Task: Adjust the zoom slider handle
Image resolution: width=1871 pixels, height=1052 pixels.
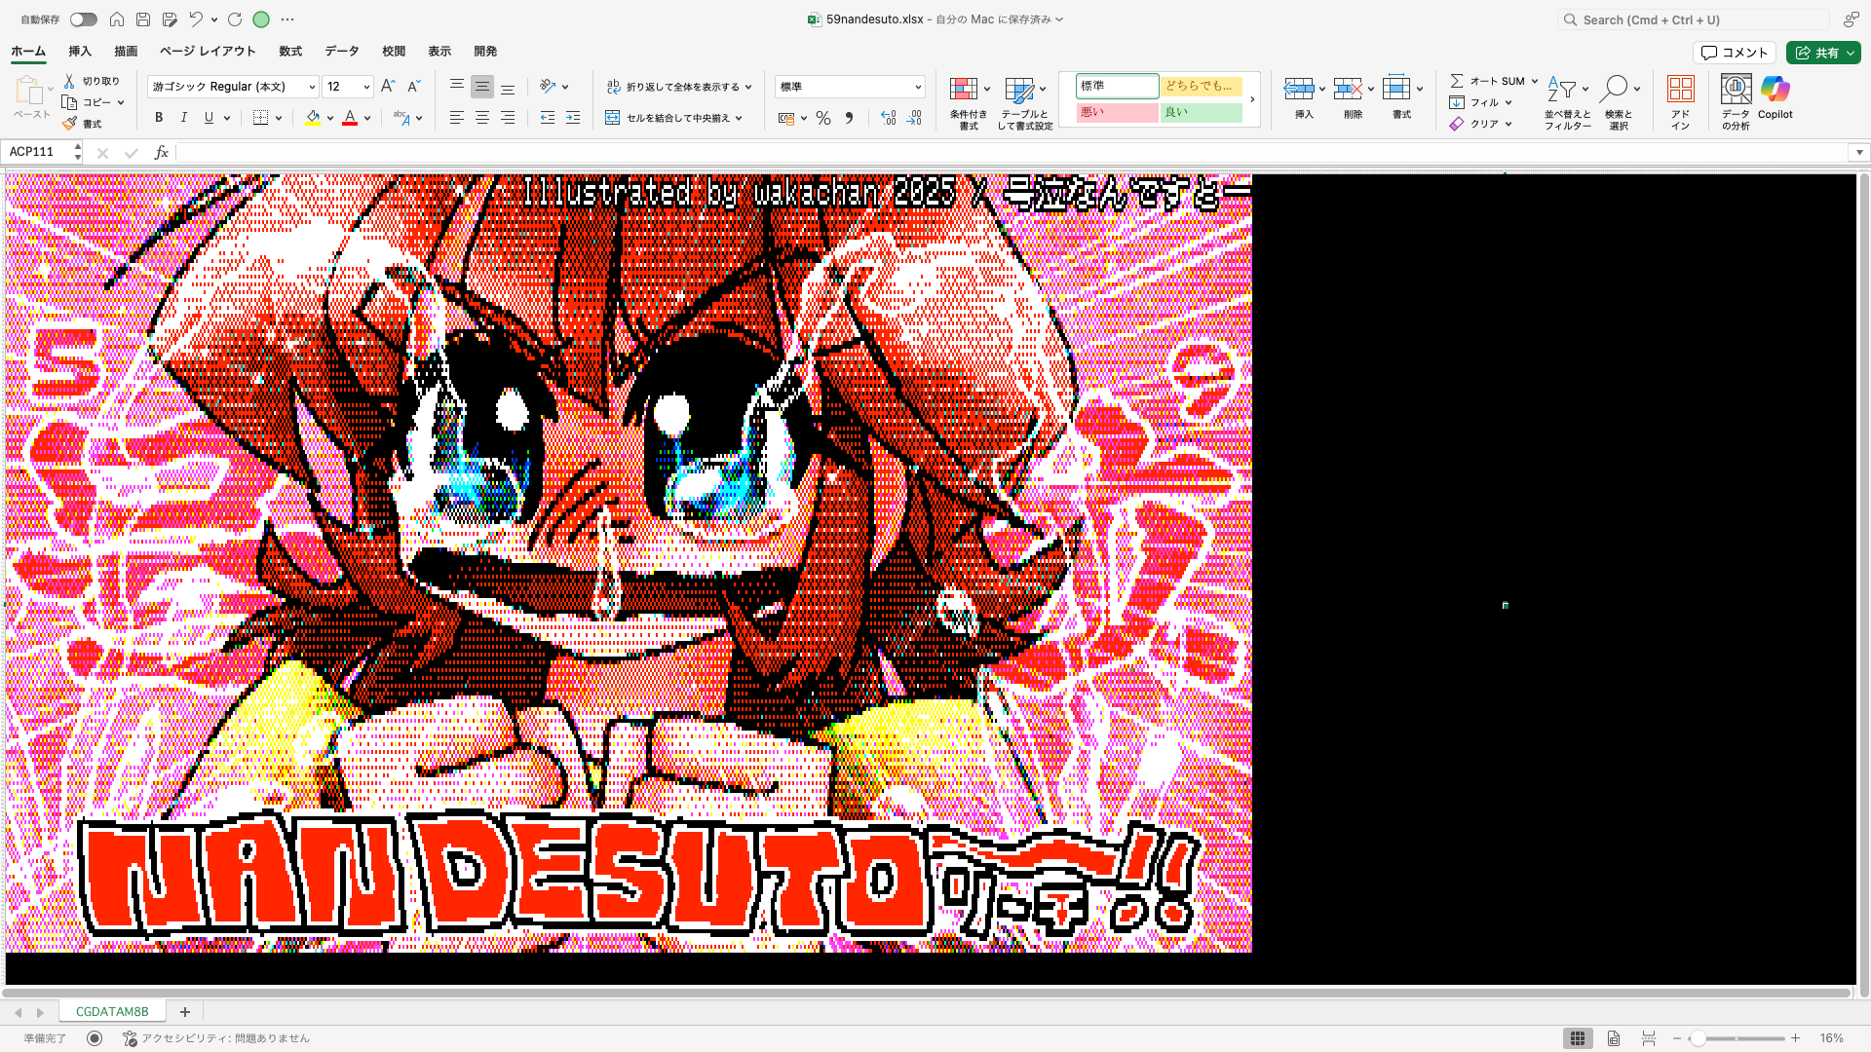Action: [x=1698, y=1039]
